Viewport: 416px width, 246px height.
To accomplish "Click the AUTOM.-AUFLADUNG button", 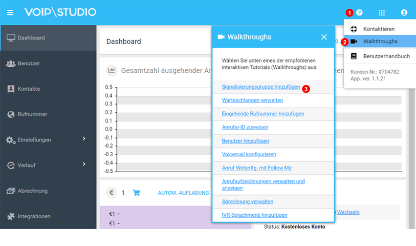I will [x=183, y=193].
